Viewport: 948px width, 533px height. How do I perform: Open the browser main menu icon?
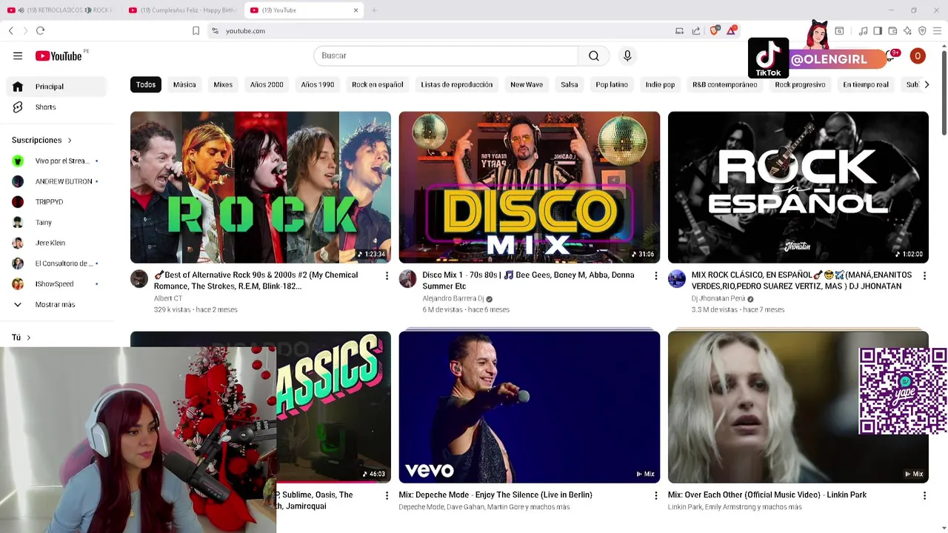pos(937,30)
